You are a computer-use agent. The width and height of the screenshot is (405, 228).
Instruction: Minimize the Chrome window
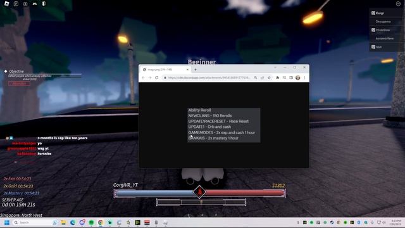coord(285,68)
